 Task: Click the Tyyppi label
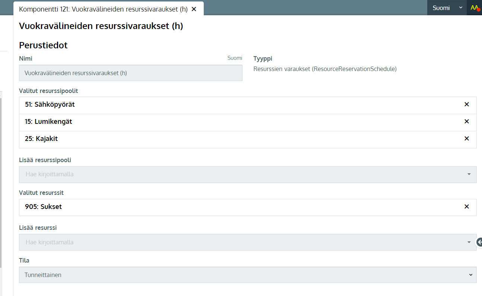pyautogui.click(x=263, y=59)
